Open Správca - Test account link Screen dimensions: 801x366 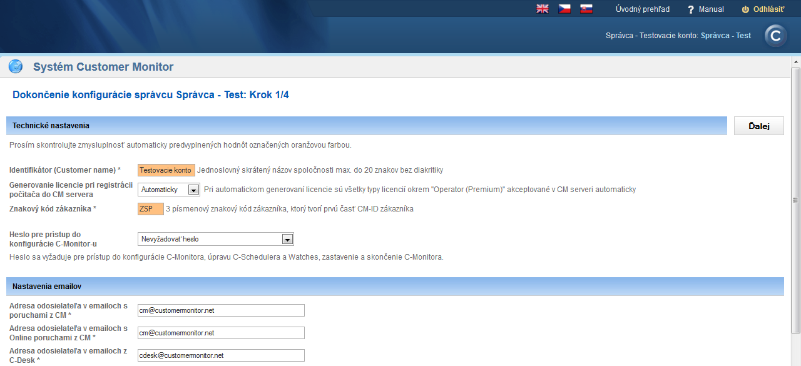tap(726, 36)
